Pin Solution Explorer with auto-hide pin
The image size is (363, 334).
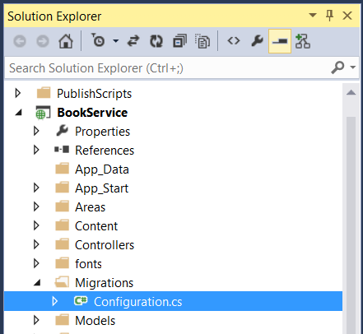pyautogui.click(x=329, y=16)
